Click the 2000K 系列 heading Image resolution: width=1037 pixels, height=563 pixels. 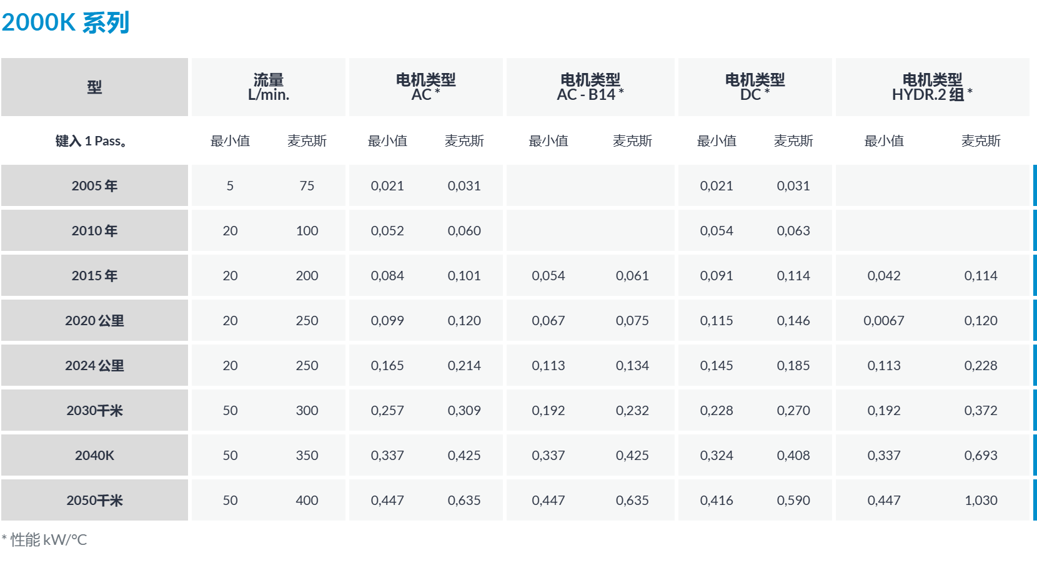click(x=66, y=23)
